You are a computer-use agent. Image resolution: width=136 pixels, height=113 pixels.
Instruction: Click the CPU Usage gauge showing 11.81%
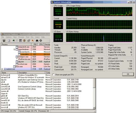point(58,12)
